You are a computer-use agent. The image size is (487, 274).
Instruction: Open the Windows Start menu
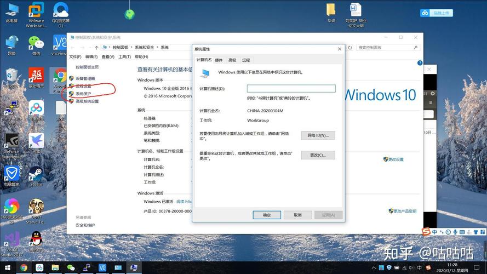pyautogui.click(x=8, y=267)
